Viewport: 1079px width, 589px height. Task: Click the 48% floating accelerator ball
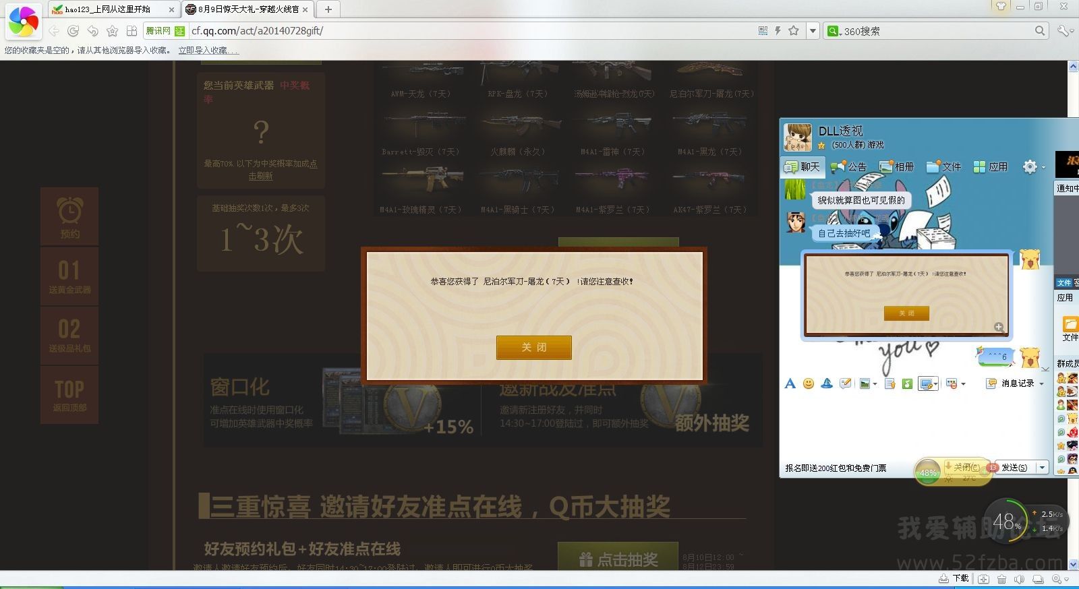pos(1008,522)
